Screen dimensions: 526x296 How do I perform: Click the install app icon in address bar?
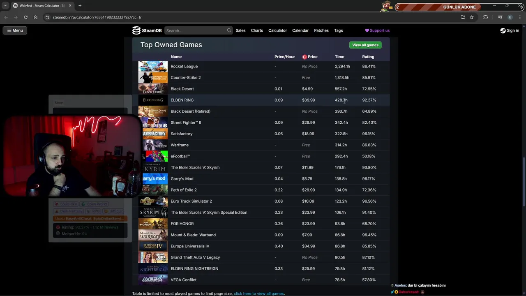click(x=463, y=17)
